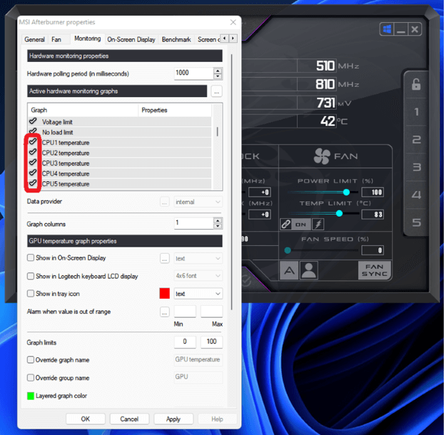The image size is (444, 435).
Task: Toggle the CPU5 temperature checkmark
Action: tap(33, 183)
